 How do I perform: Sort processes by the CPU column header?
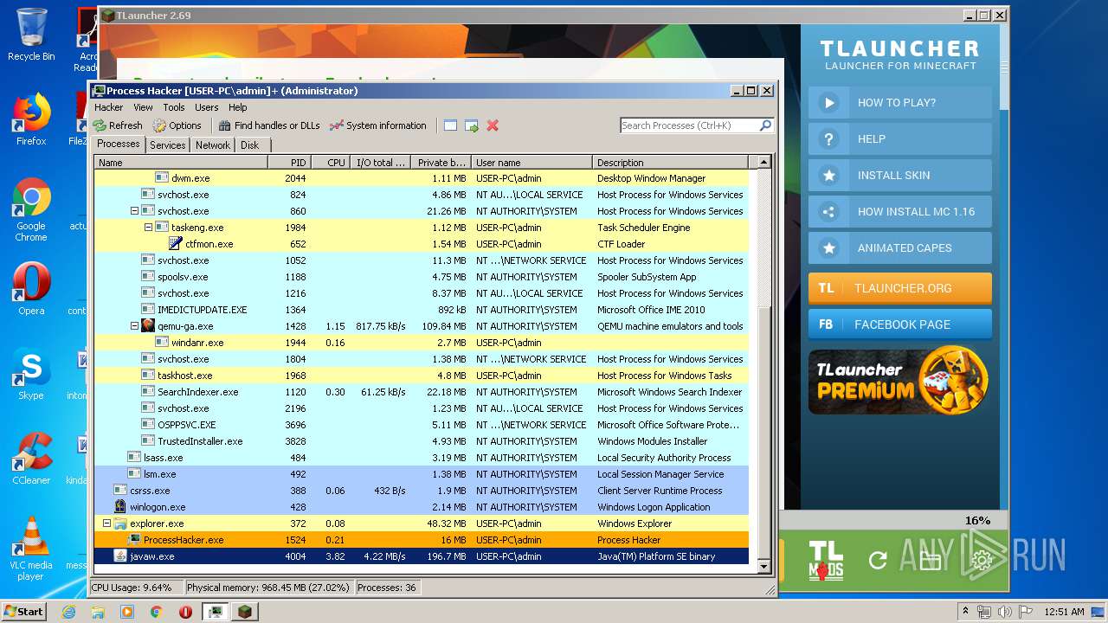pyautogui.click(x=330, y=163)
